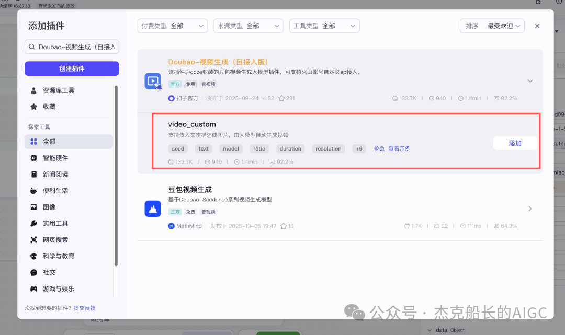Click the sidebar category list scrollbar
The image size is (565, 335).
116,176
